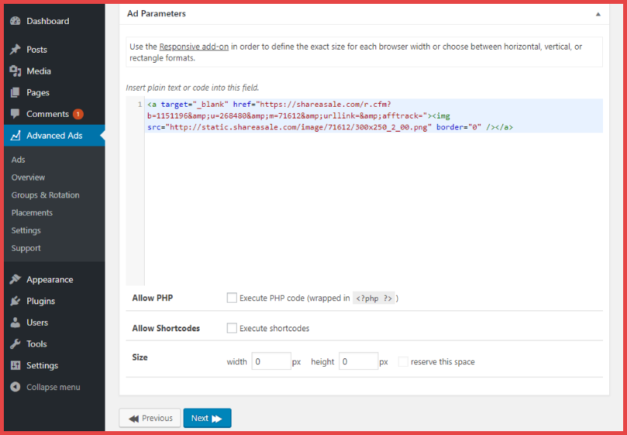Open the Placements submenu item
This screenshot has height=435, width=627.
coord(32,213)
